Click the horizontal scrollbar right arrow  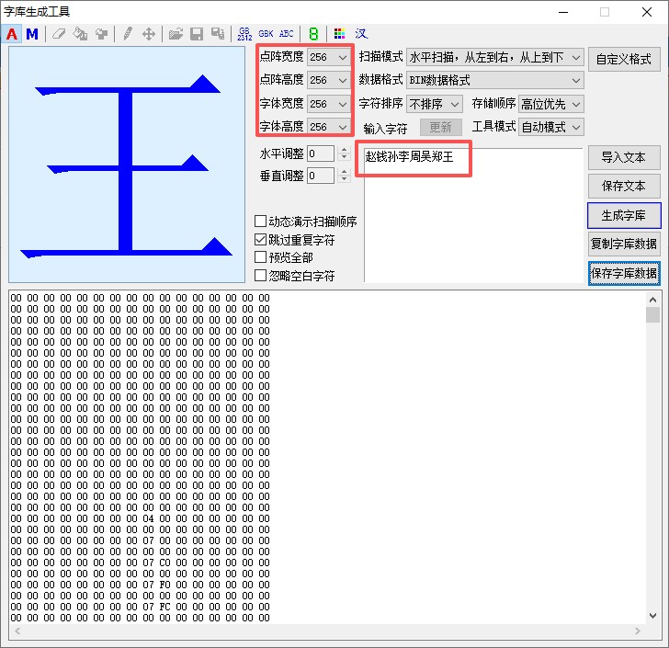point(638,631)
